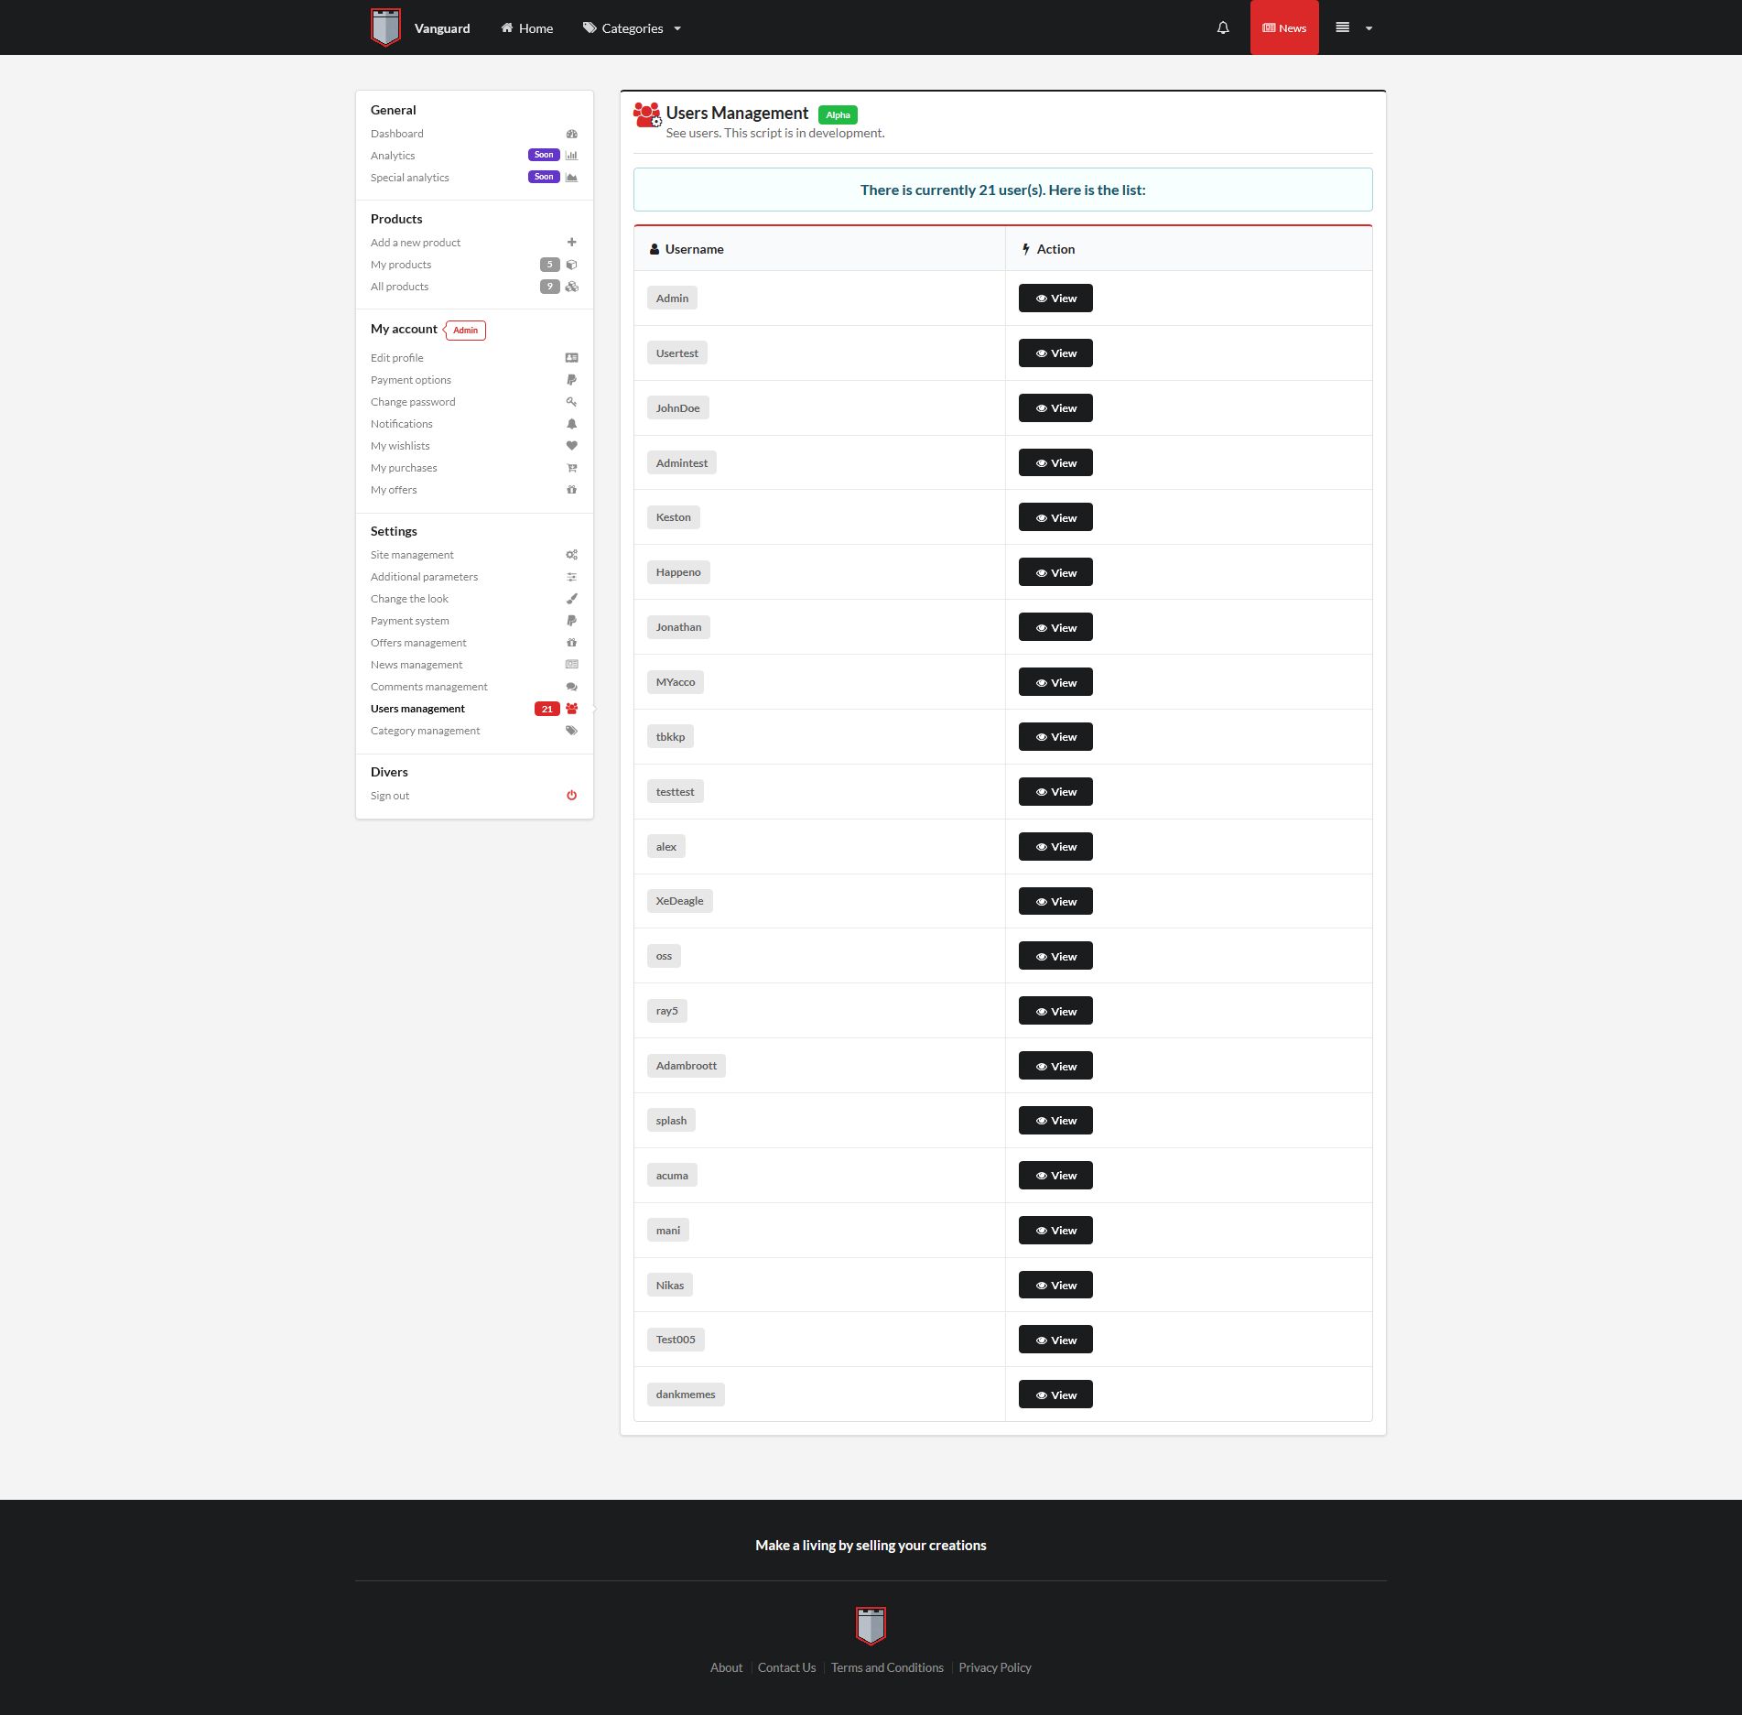Viewport: 1742px width, 1715px height.
Task: Click View for user XeDeagle
Action: click(1055, 901)
